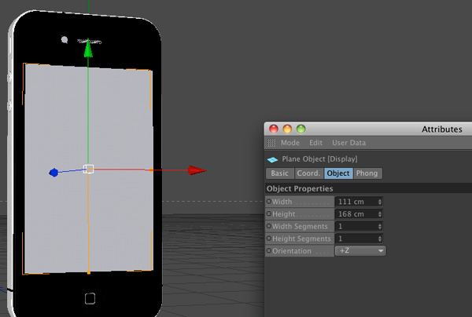This screenshot has height=317, width=472.
Task: Open the Edit menu in Attributes
Action: click(315, 143)
